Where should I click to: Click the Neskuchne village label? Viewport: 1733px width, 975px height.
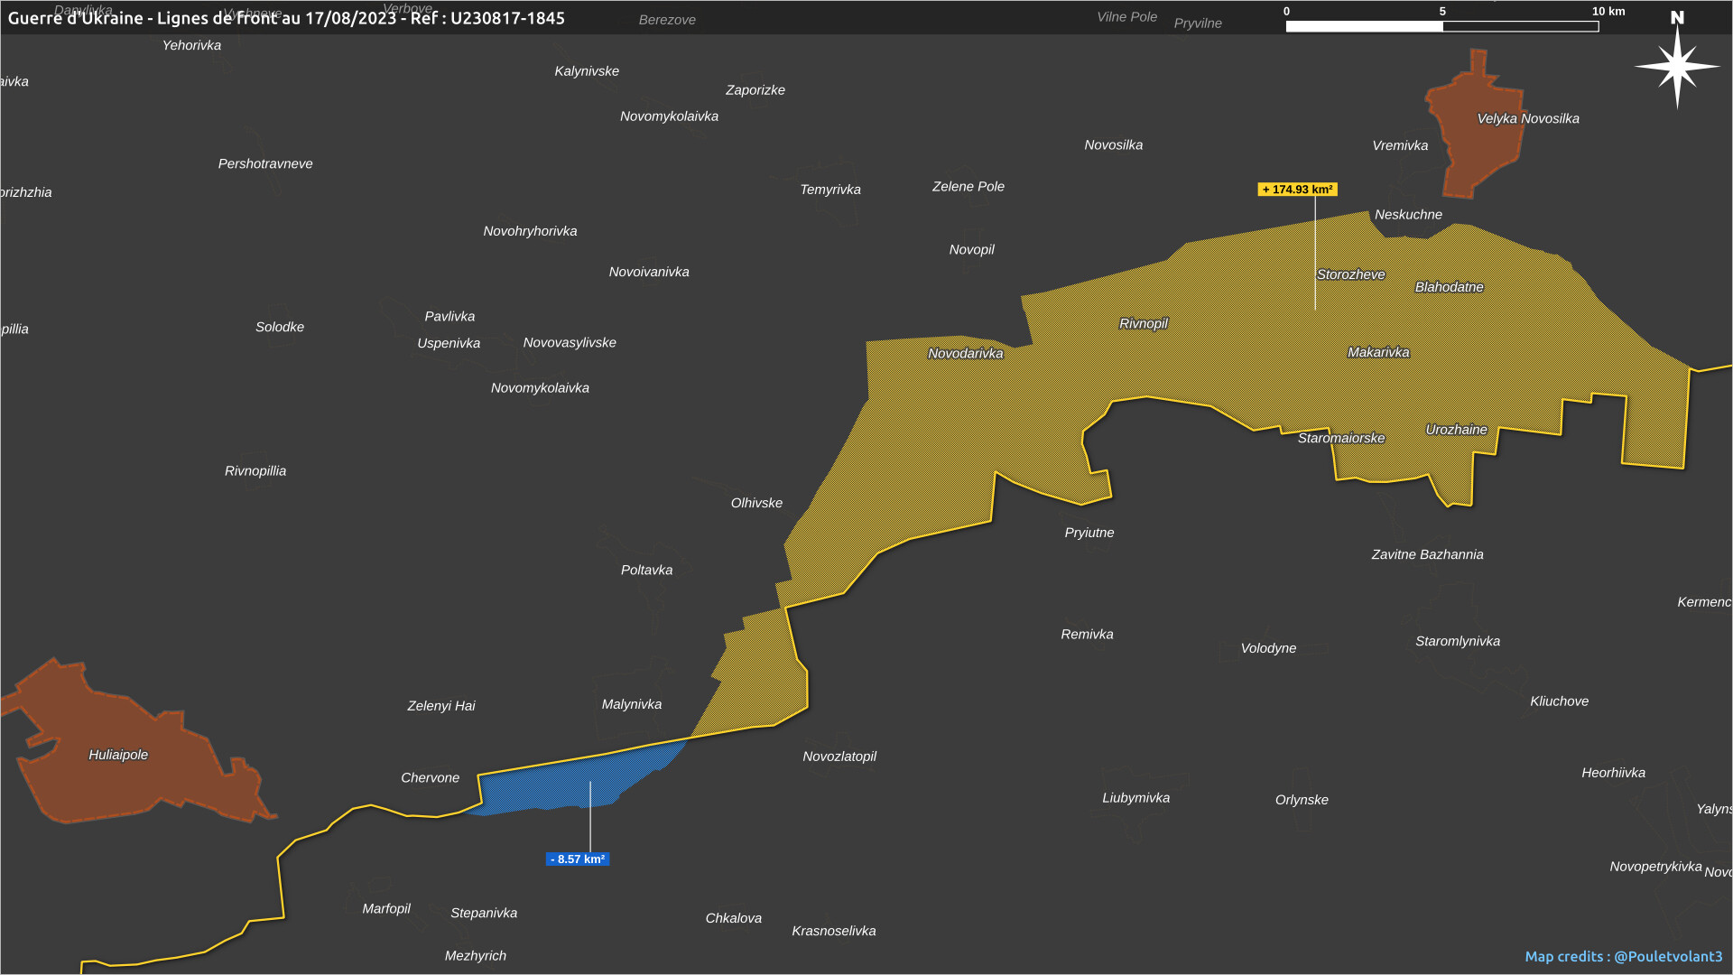pos(1407,215)
